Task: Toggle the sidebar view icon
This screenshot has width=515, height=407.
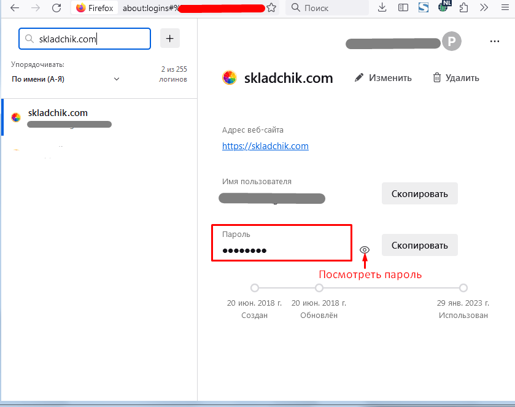Action: click(x=403, y=7)
